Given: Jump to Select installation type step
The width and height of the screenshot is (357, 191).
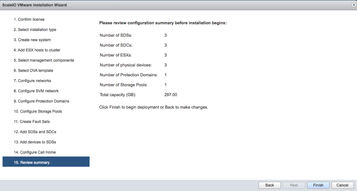Looking at the screenshot, I should coord(35,30).
